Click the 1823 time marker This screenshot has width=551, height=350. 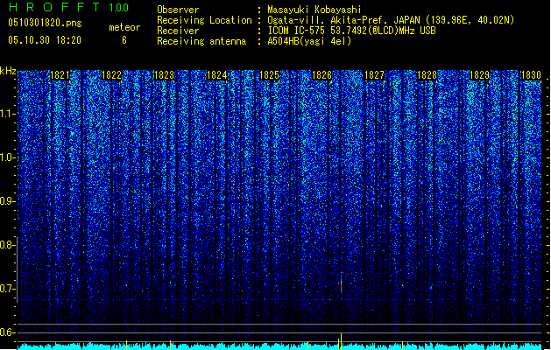pos(164,75)
